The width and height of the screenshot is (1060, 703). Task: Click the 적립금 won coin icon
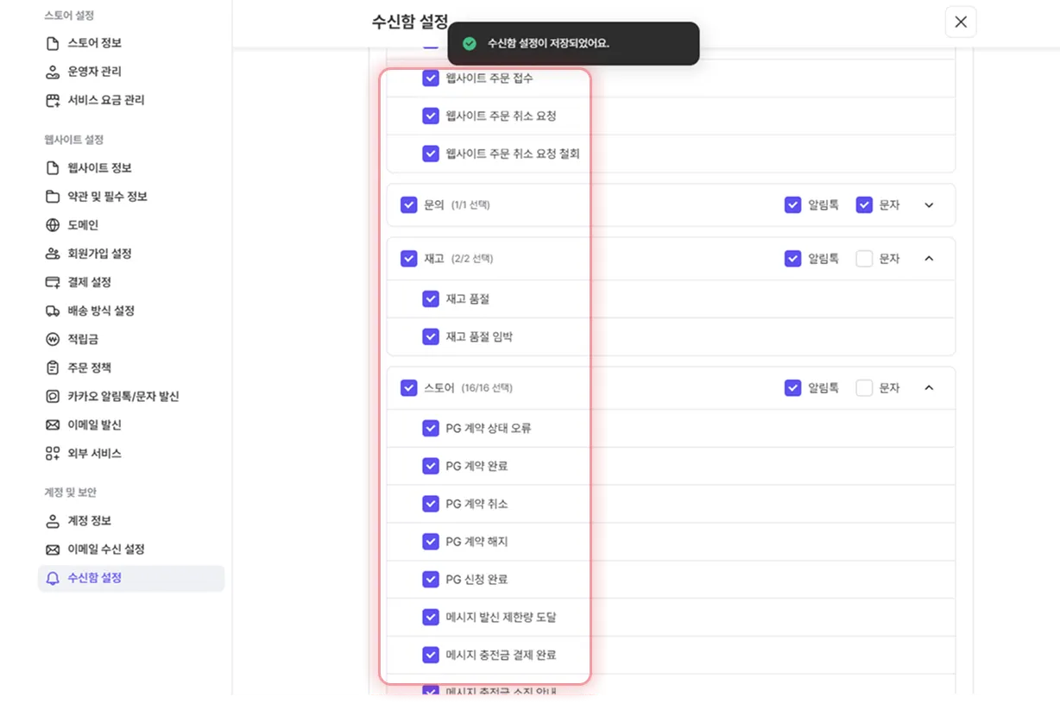[53, 339]
